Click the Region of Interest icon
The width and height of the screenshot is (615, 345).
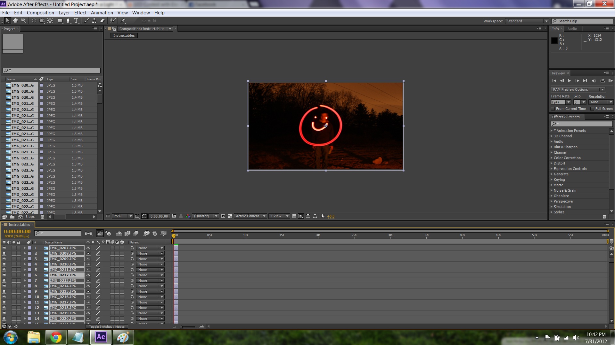(144, 216)
